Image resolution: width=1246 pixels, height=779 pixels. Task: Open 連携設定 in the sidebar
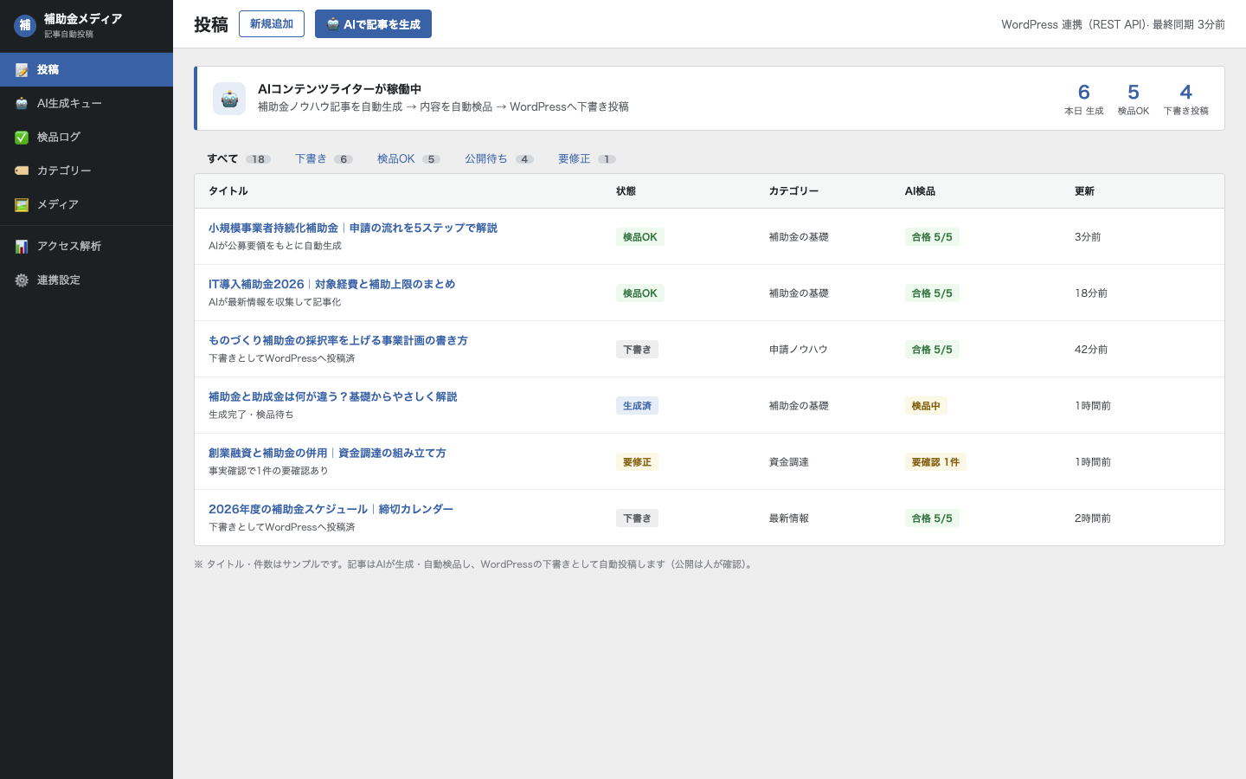pos(87,280)
